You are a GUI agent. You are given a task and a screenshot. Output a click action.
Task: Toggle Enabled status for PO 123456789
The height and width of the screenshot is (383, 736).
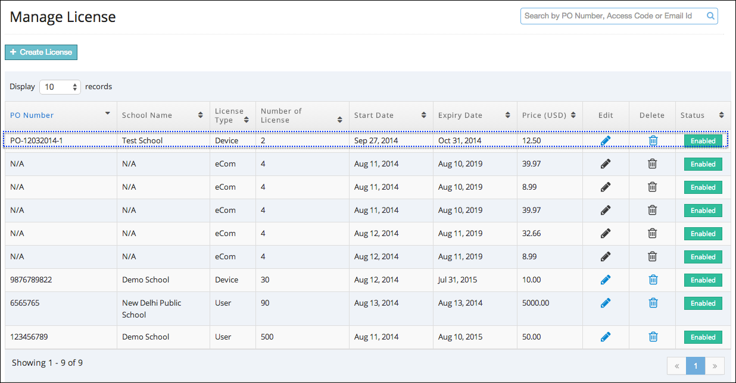[703, 337]
